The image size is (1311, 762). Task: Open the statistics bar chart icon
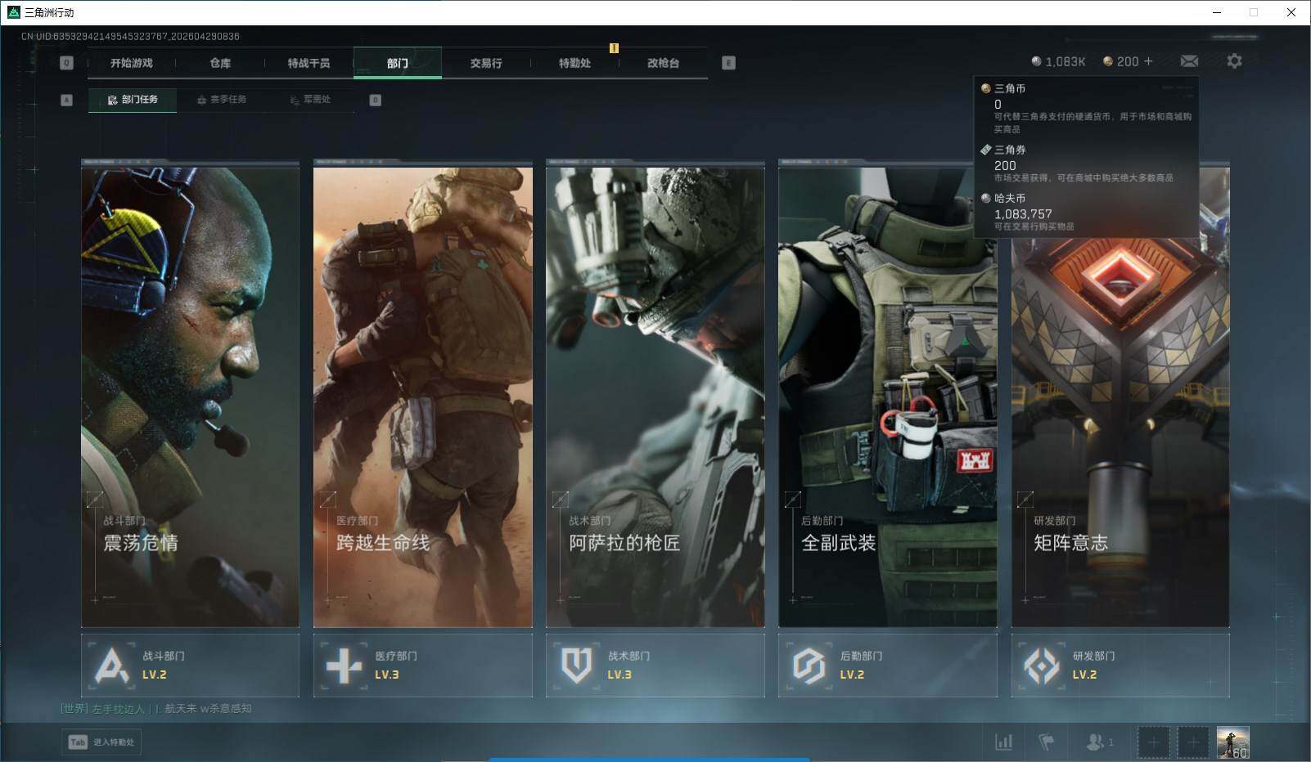[x=1003, y=742]
